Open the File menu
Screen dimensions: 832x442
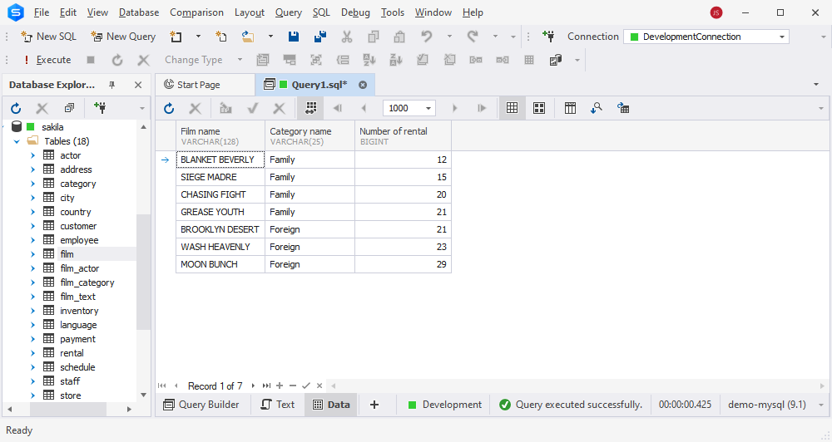(42, 12)
